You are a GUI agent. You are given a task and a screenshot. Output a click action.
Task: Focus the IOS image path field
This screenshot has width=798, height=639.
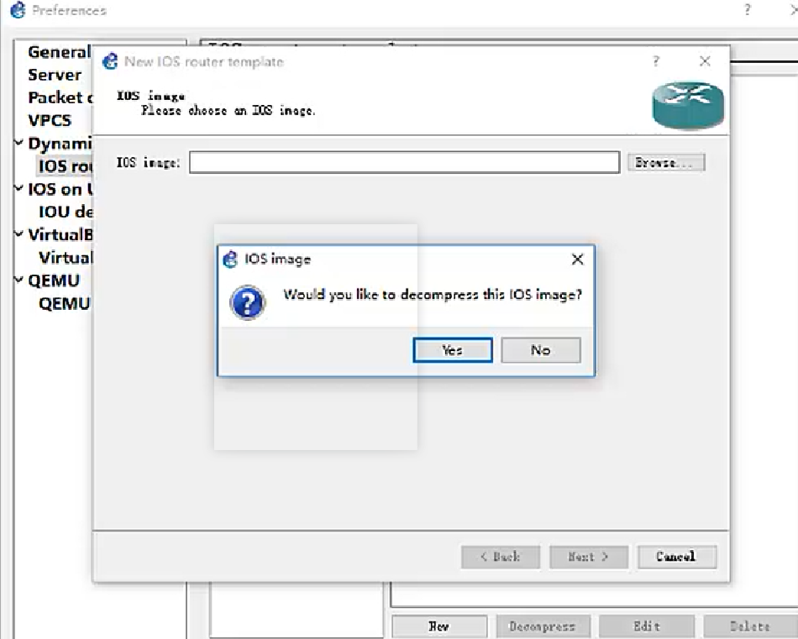tap(405, 162)
